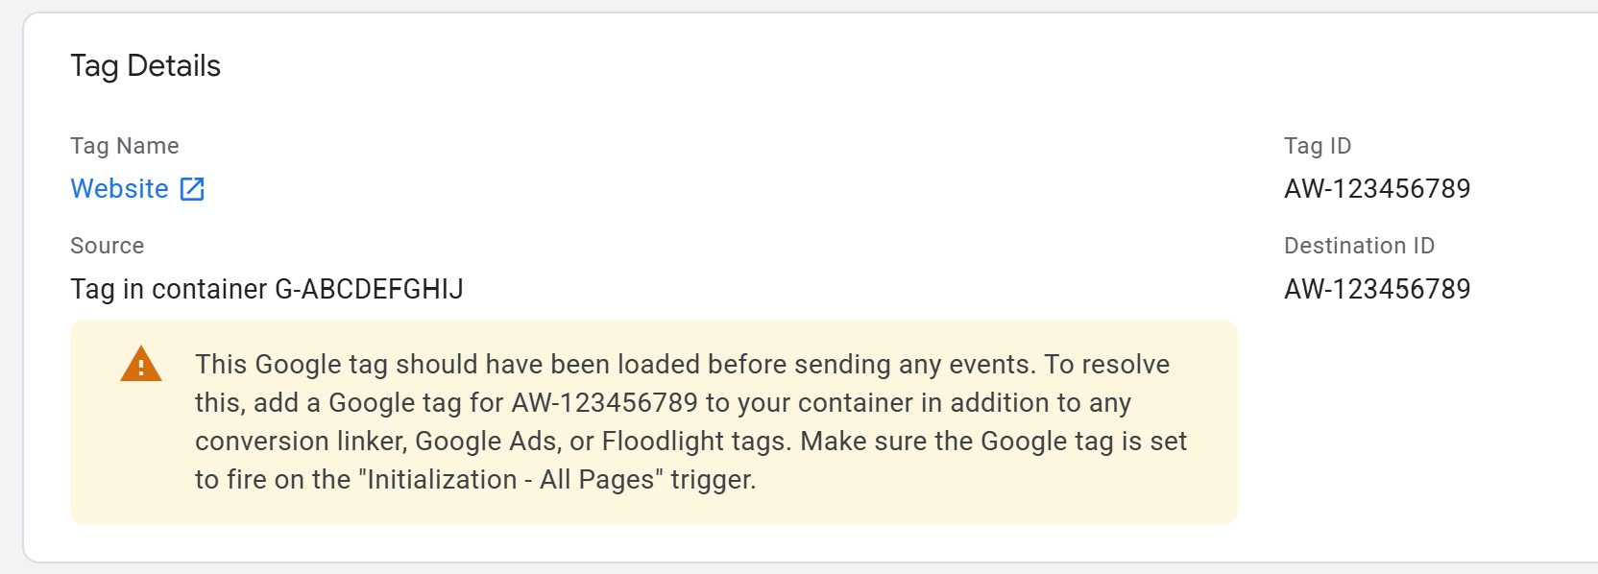This screenshot has height=574, width=1598.
Task: Click "to fire on the" text in warning
Action: click(x=273, y=479)
